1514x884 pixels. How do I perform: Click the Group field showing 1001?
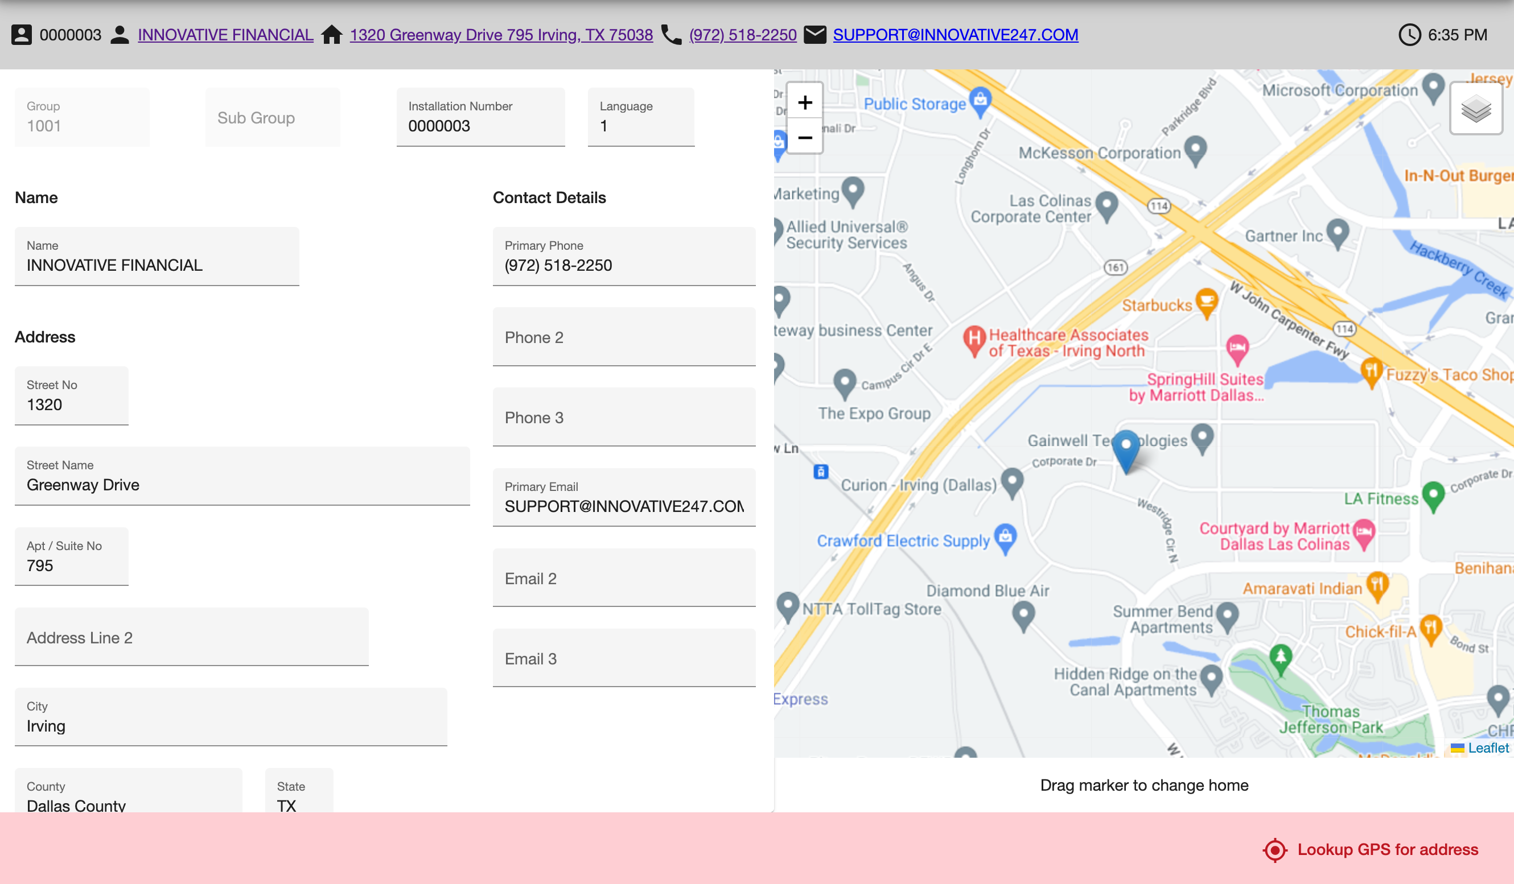click(82, 117)
